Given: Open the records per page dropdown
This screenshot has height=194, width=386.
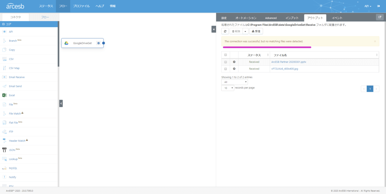Looking at the screenshot, I should click(228, 88).
